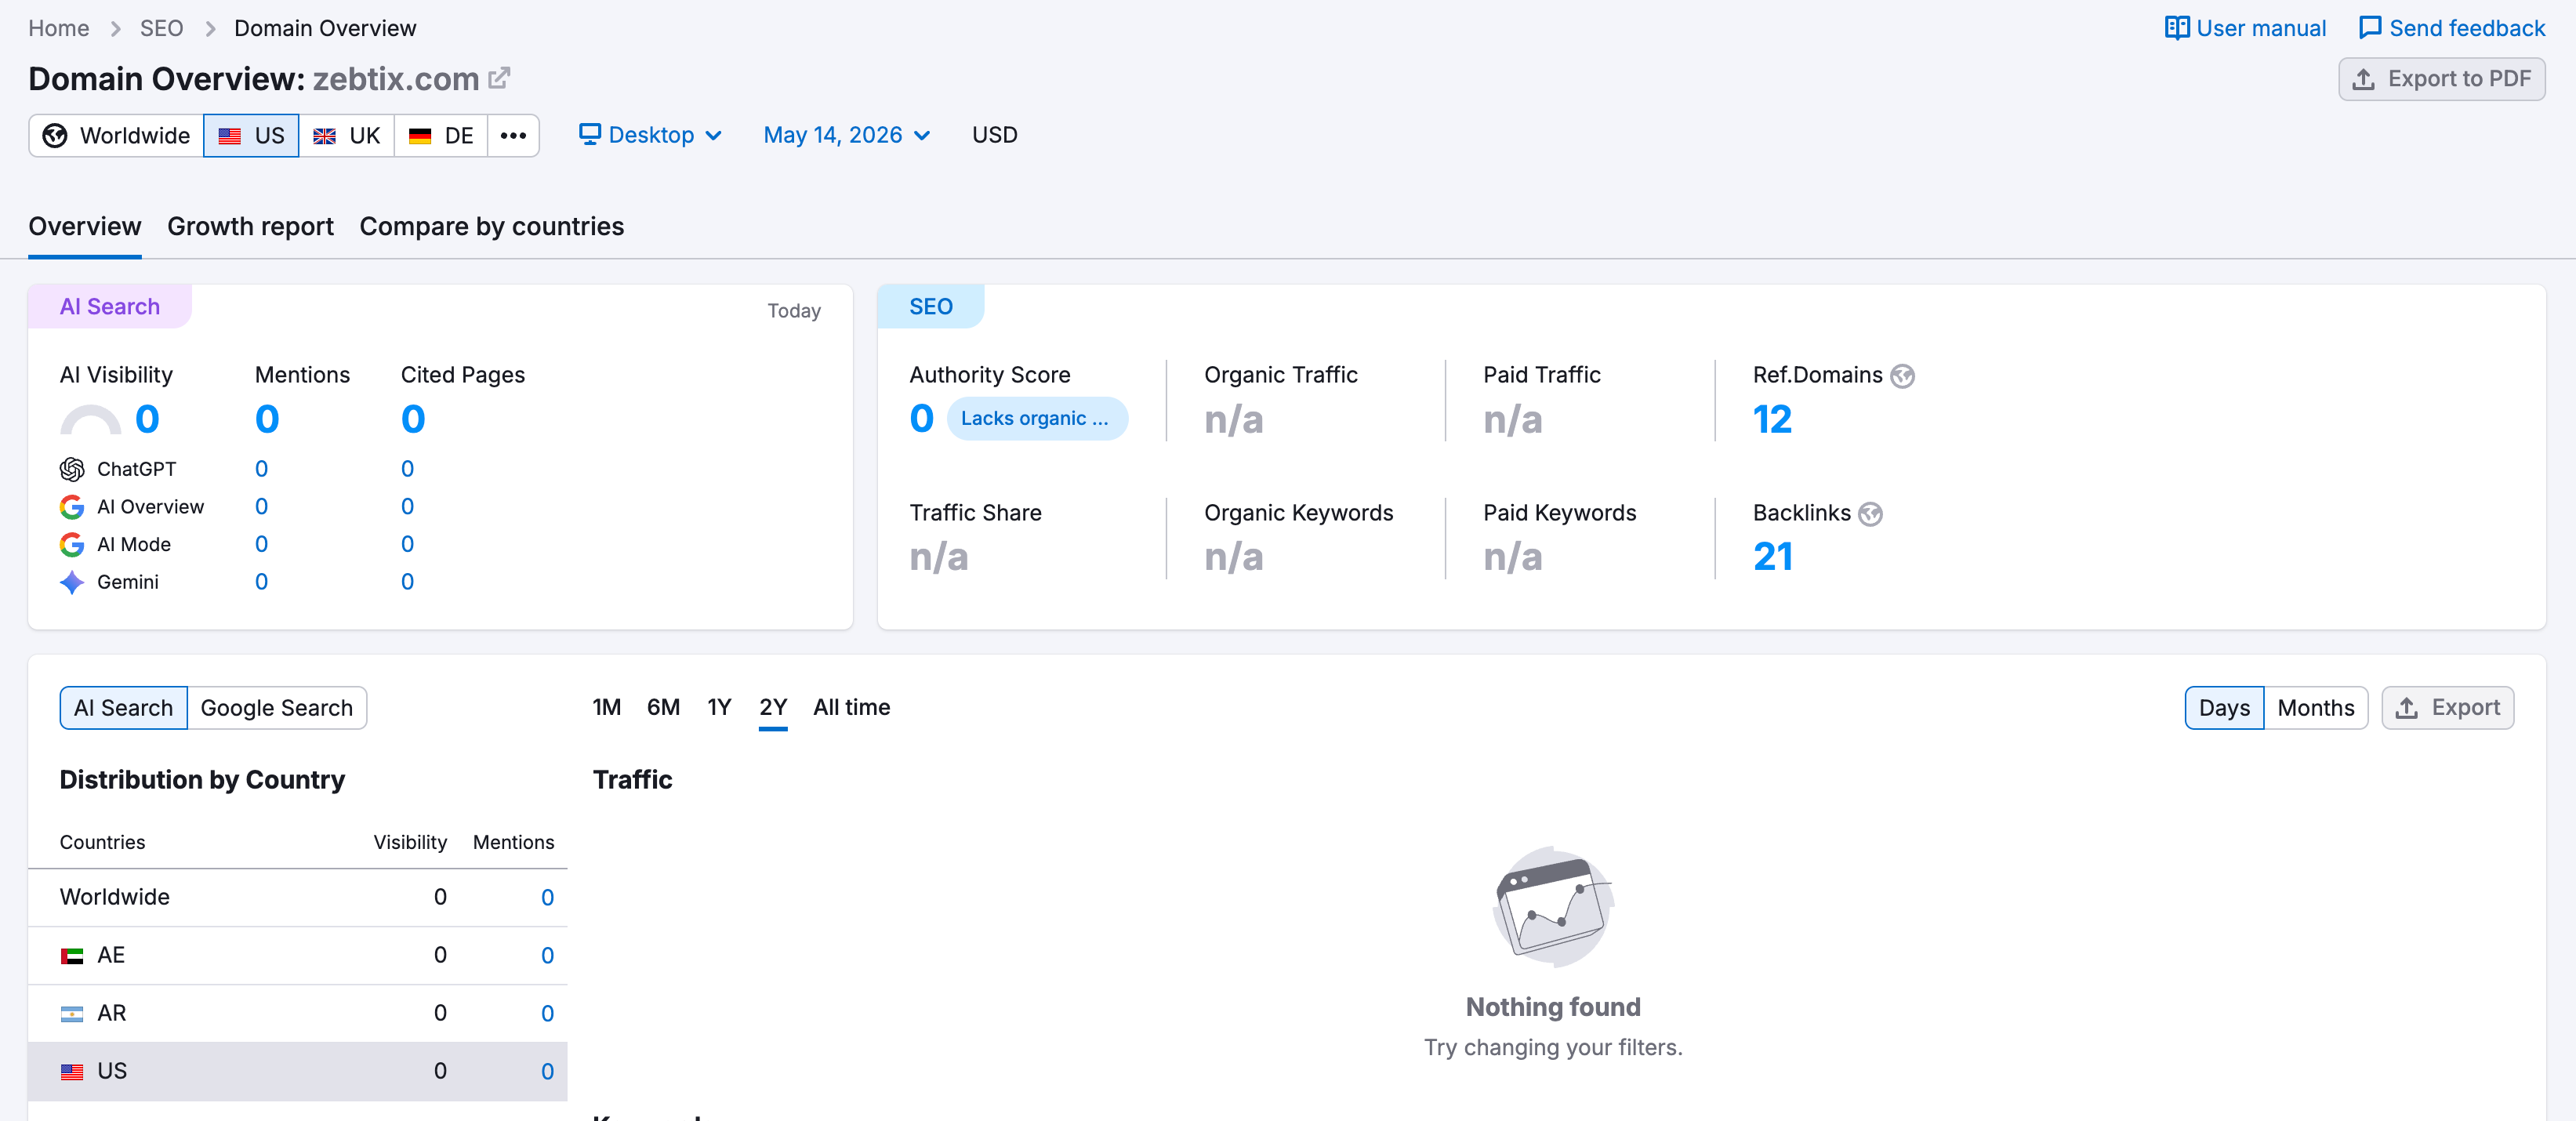This screenshot has width=2576, height=1121.
Task: Click the AE flag in country table
Action: (72, 956)
